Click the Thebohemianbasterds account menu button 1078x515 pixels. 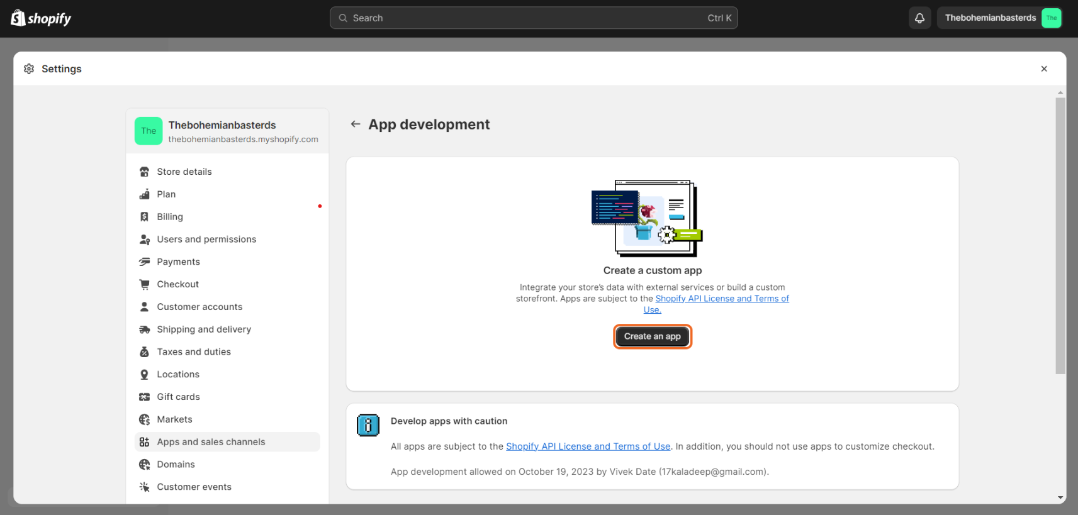pos(999,18)
